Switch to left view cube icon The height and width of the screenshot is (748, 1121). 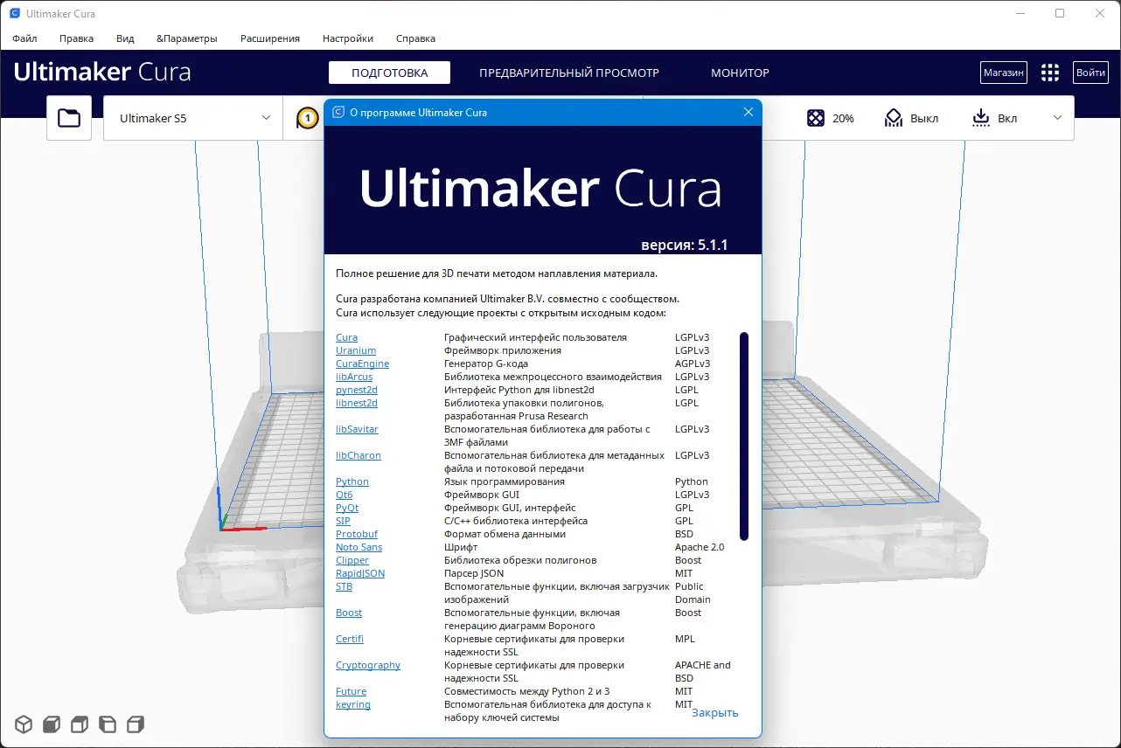[x=108, y=724]
